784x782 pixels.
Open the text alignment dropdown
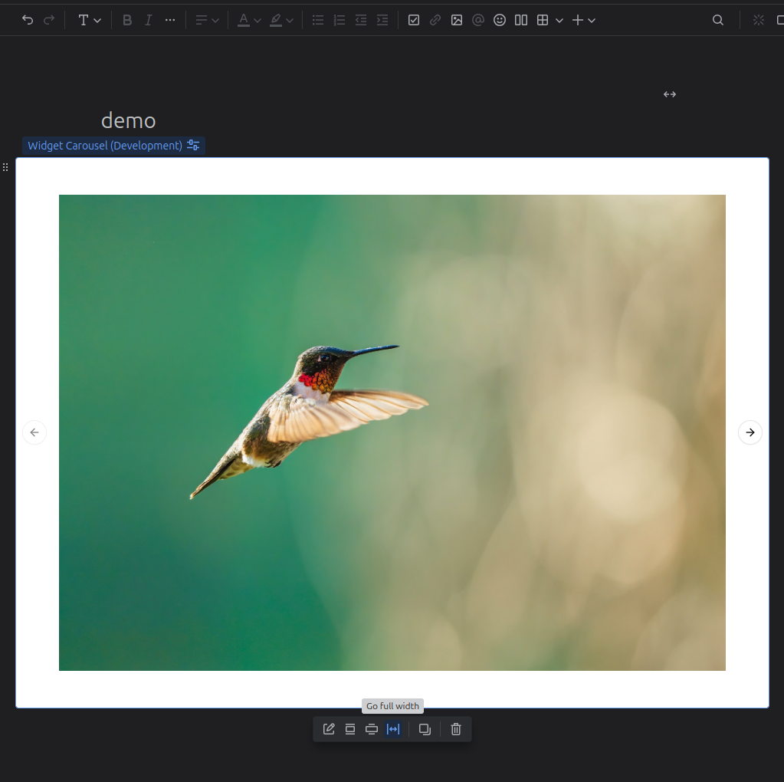point(207,20)
